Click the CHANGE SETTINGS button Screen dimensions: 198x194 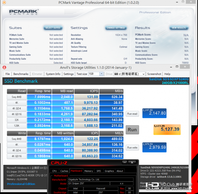coord(116,28)
